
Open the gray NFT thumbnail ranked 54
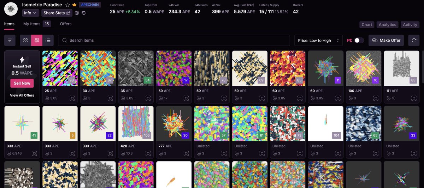(136, 68)
